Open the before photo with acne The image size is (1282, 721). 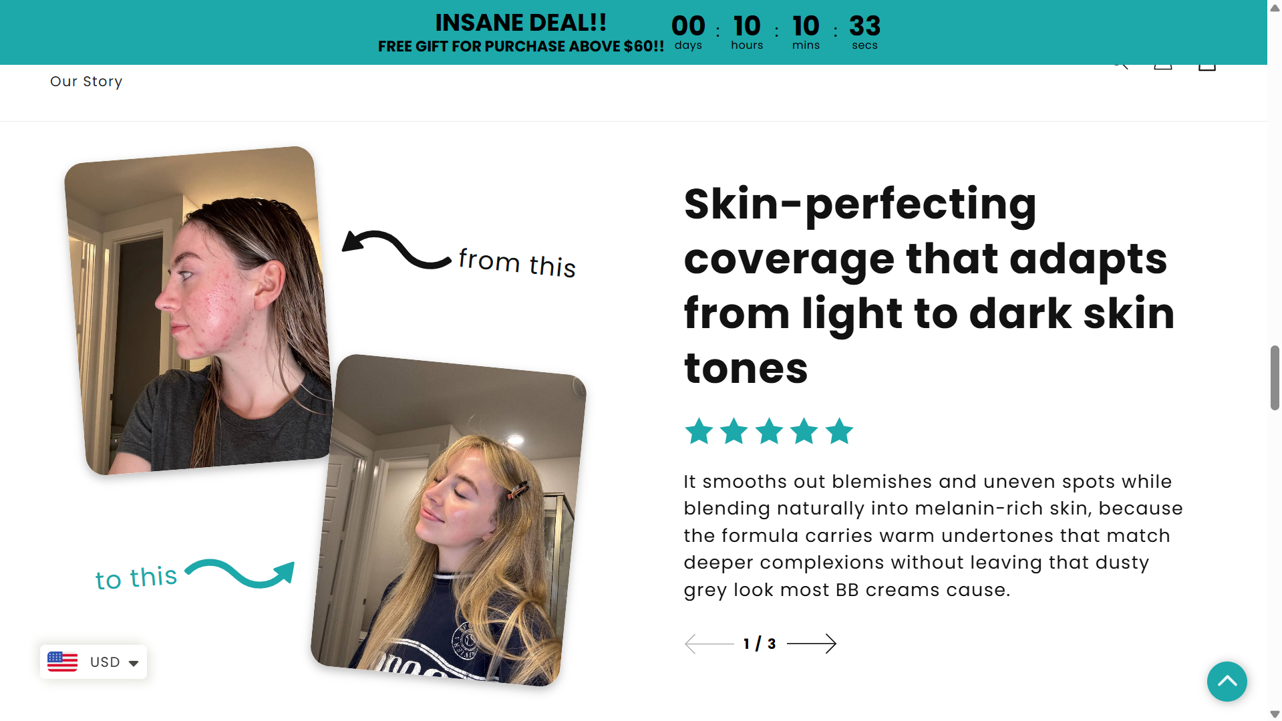point(198,310)
